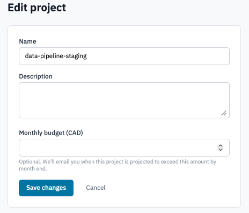Click the Description box resize handle icon
The image size is (249, 213).
[x=224, y=113]
